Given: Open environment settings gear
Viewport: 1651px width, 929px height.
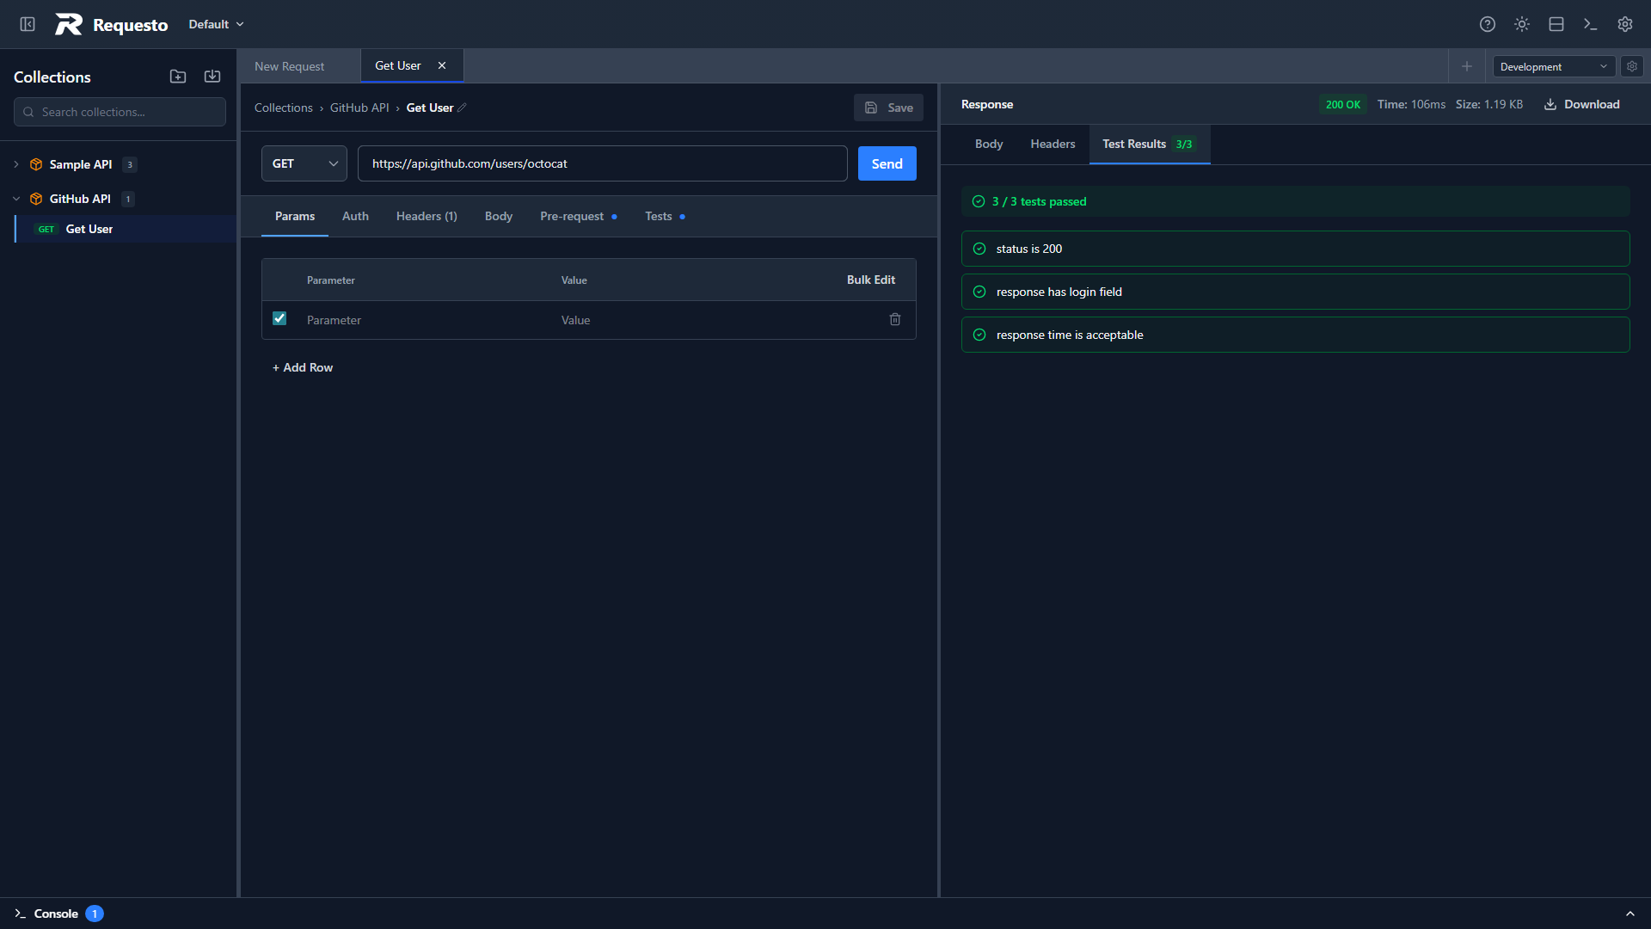Looking at the screenshot, I should [1632, 66].
